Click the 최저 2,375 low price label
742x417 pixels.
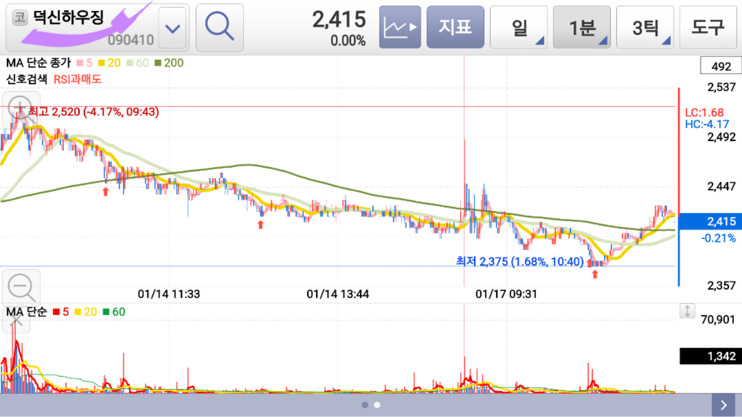click(x=520, y=261)
